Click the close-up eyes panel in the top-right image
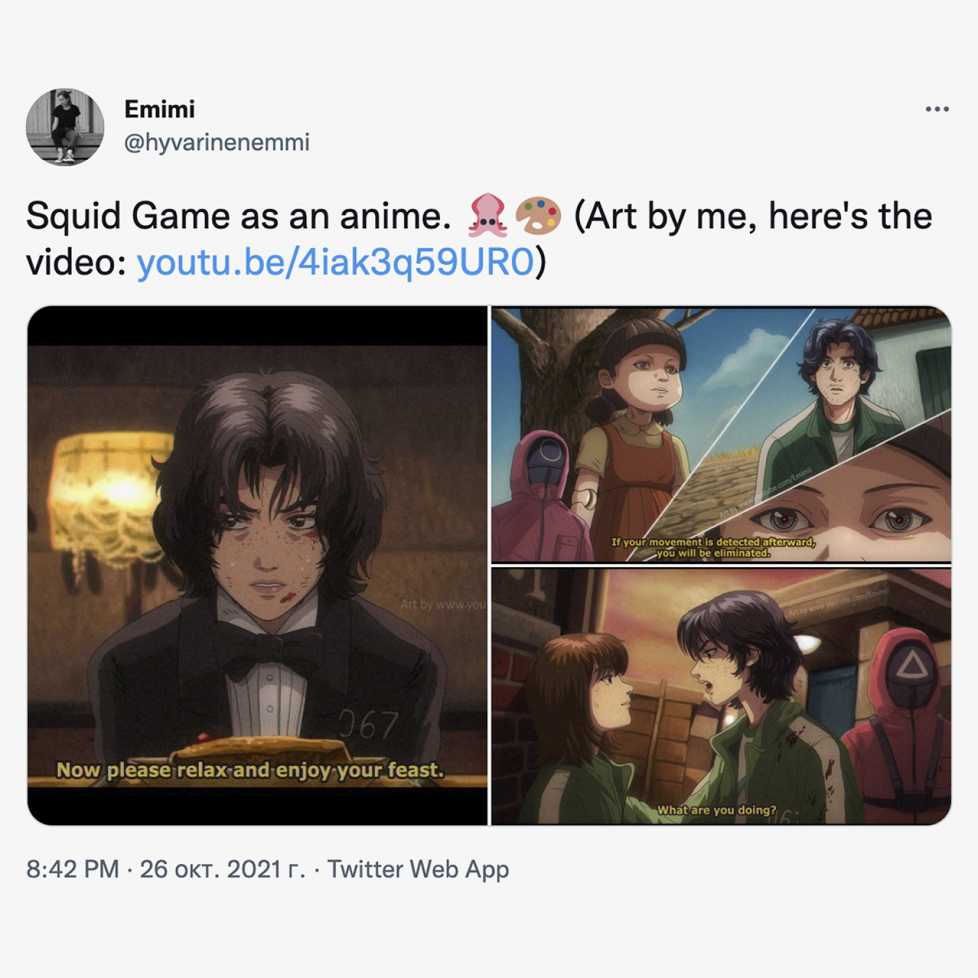Screen dimensions: 978x978 (848, 509)
